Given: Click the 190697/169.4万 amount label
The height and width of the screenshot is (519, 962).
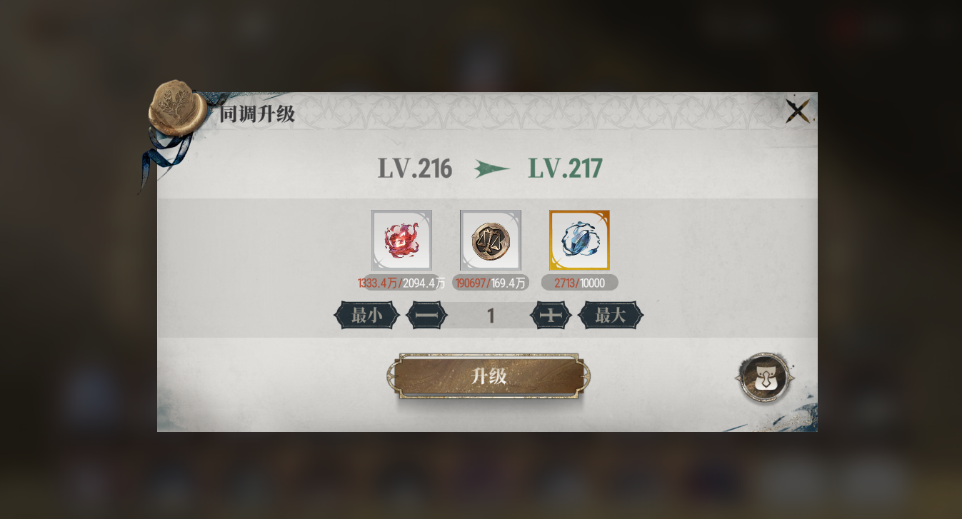Looking at the screenshot, I should (491, 283).
